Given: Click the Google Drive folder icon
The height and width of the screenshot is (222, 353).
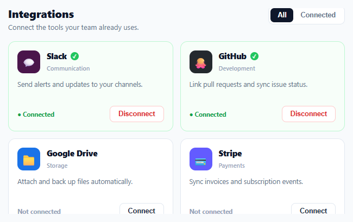Looking at the screenshot, I should click(29, 159).
